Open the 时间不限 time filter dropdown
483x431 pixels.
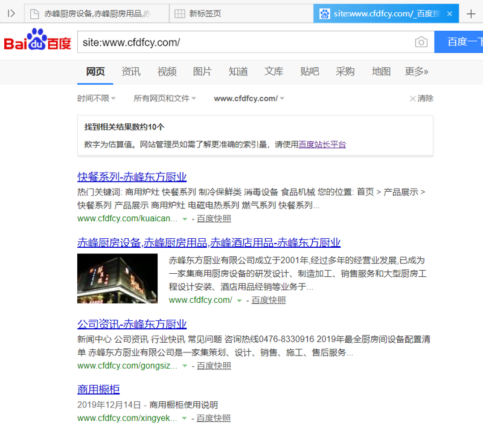(x=96, y=99)
